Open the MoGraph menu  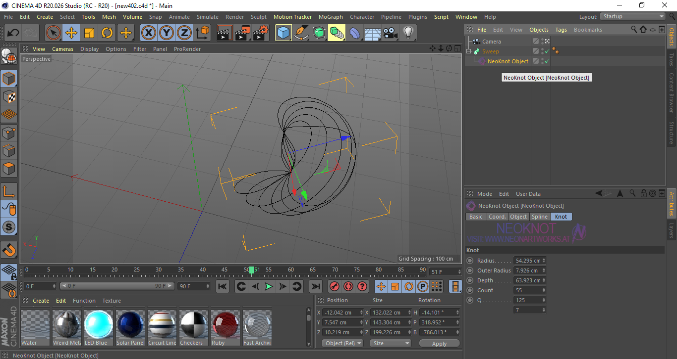coord(331,17)
